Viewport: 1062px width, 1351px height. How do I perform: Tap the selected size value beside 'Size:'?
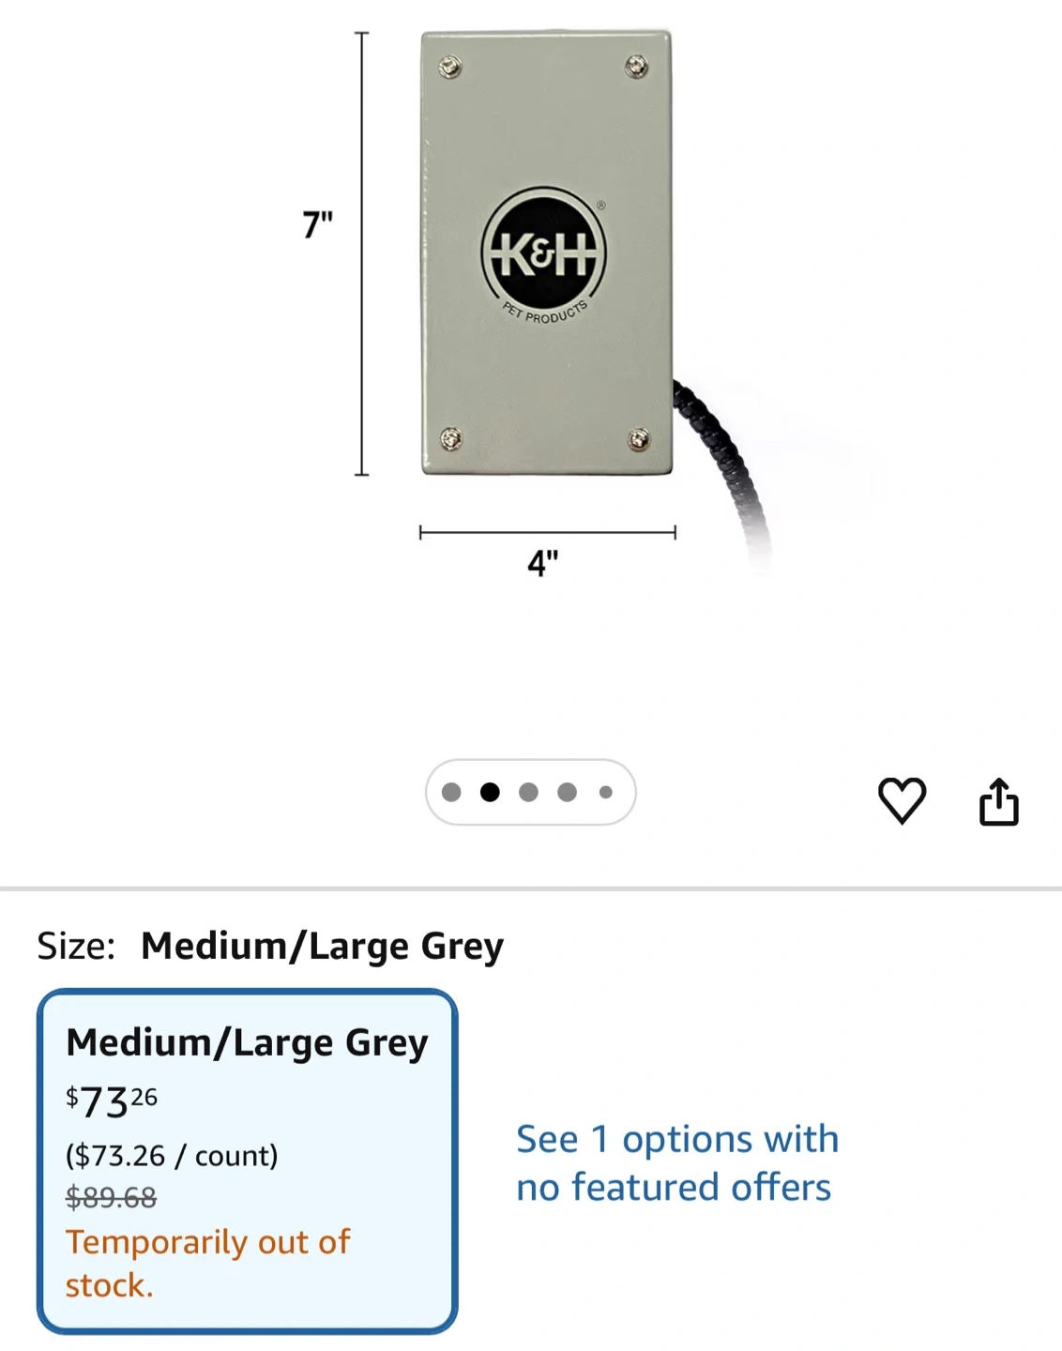(322, 946)
